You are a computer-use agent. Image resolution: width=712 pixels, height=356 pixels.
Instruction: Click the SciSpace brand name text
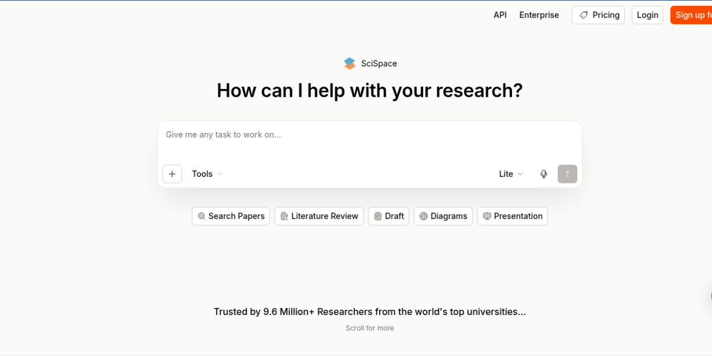pos(379,63)
